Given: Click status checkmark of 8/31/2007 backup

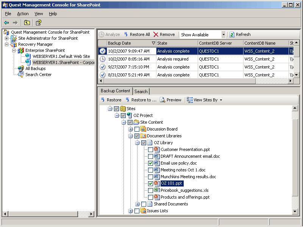Looking at the screenshot, I should pos(102,75).
